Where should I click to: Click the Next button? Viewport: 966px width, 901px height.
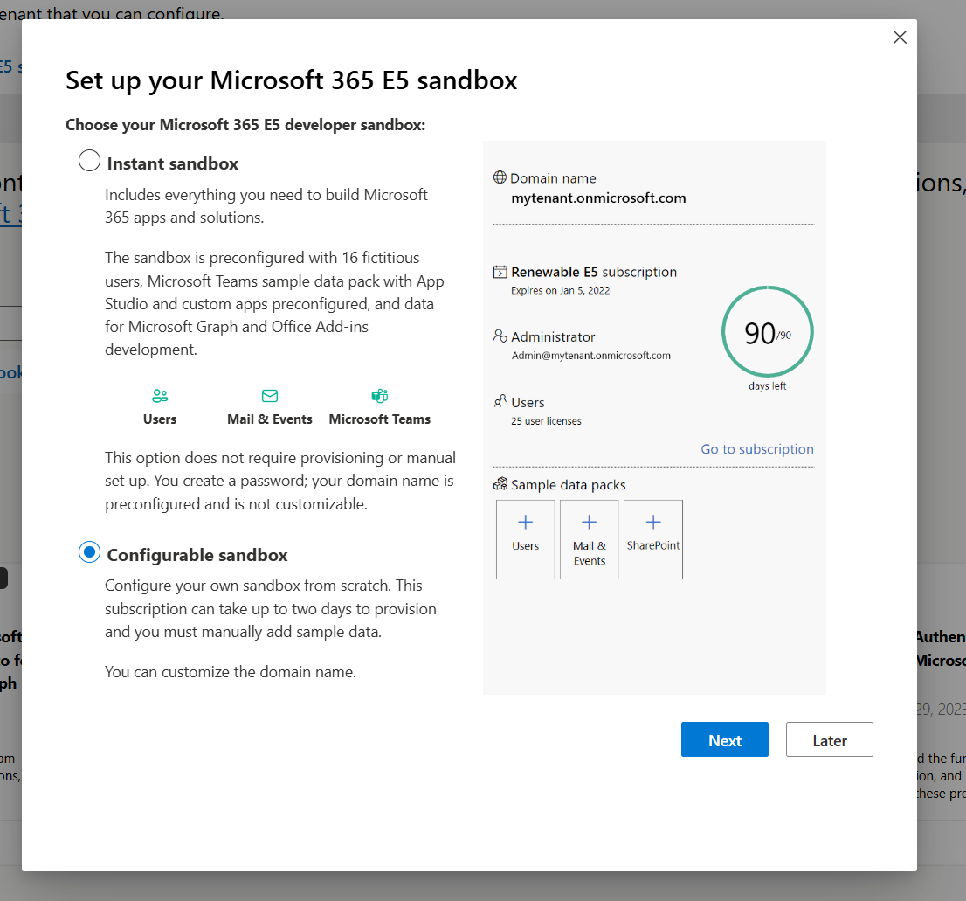point(724,739)
